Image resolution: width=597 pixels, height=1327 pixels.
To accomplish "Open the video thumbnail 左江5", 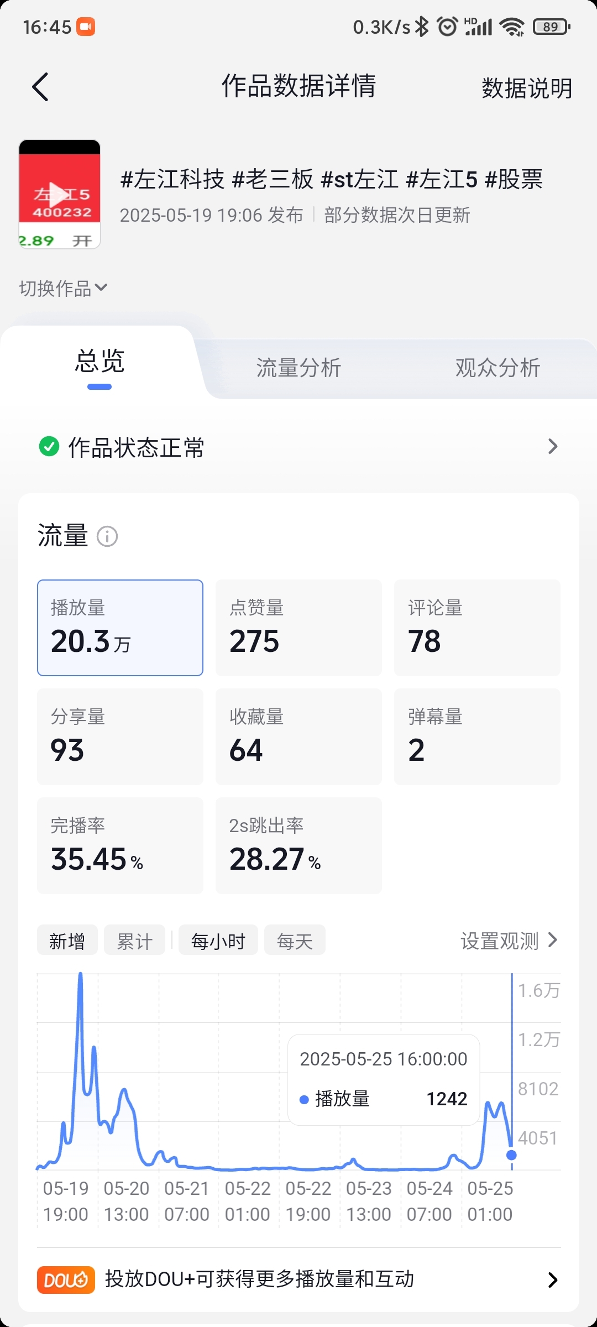I will (x=60, y=194).
